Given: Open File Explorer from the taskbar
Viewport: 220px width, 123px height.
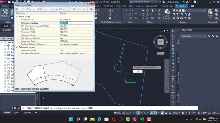Looking at the screenshot, I should tap(92, 119).
